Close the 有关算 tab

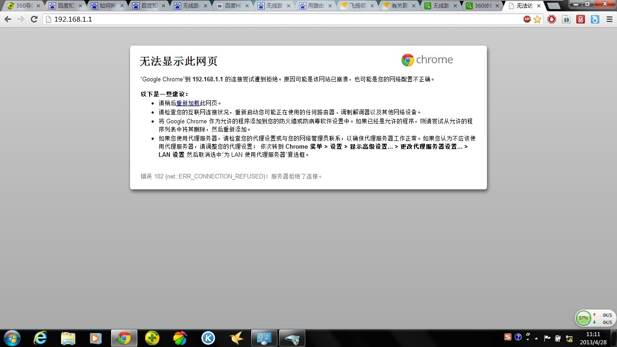coord(413,6)
